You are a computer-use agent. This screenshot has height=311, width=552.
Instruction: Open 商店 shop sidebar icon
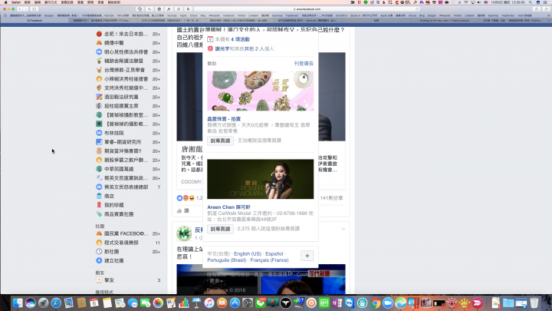[99, 196]
